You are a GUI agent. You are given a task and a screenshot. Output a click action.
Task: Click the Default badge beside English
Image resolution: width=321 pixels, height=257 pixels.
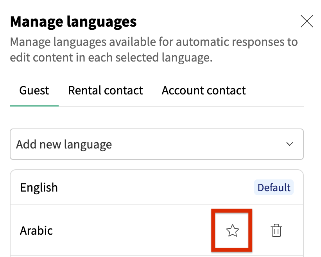pyautogui.click(x=274, y=188)
